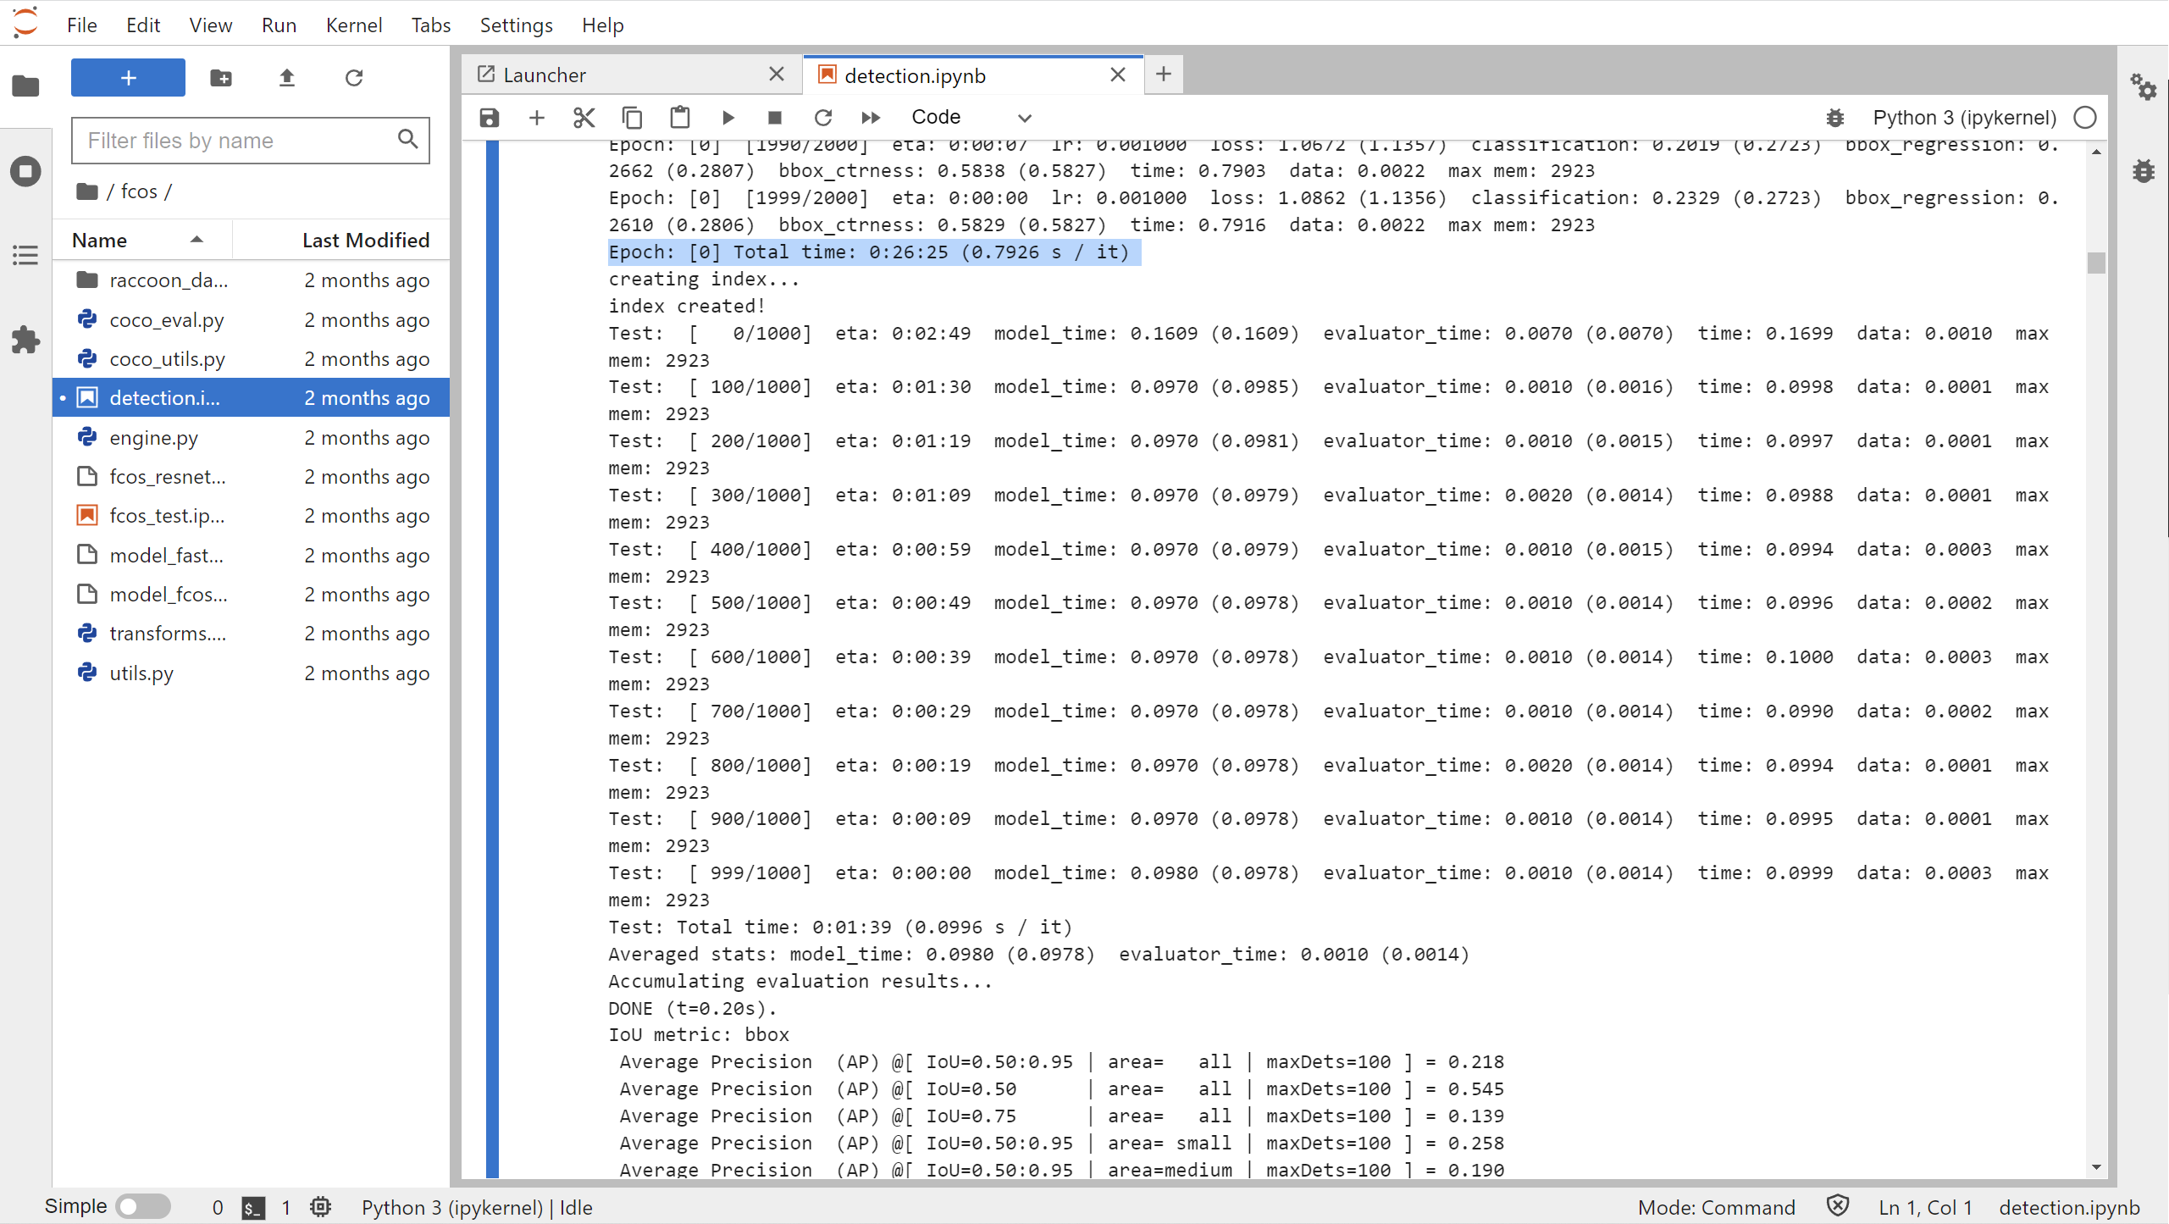Select fcos_resnet... file
The height and width of the screenshot is (1224, 2169).
coord(252,476)
